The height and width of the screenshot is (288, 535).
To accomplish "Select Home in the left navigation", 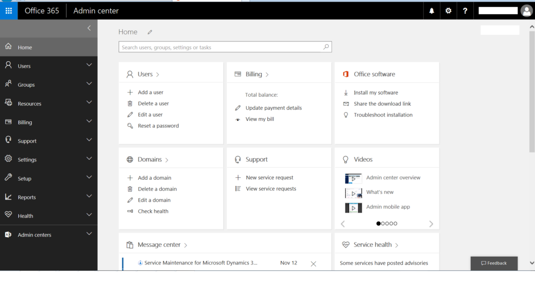I will point(49,47).
